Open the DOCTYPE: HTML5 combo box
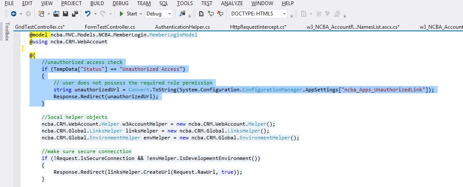The height and width of the screenshot is (187, 463). (258, 14)
